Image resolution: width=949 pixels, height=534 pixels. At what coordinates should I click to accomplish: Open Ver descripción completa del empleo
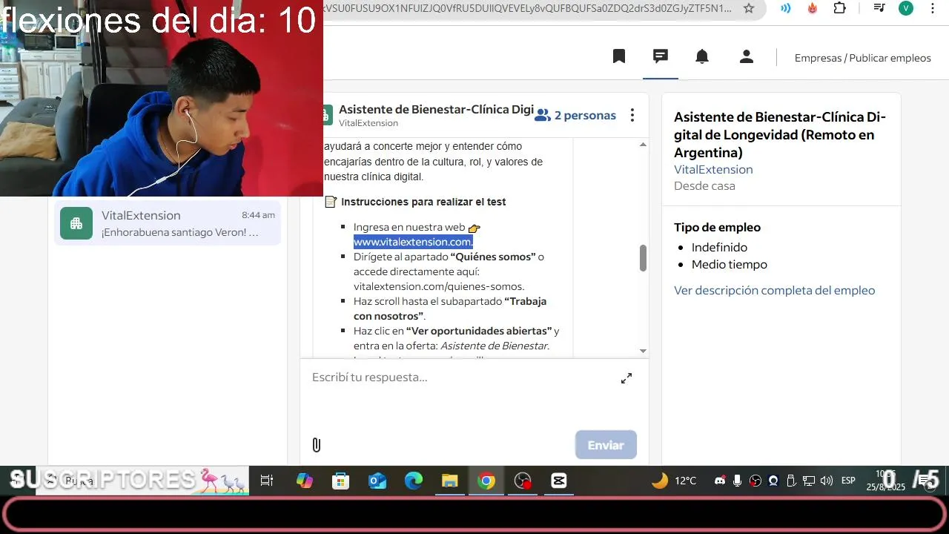click(x=774, y=290)
